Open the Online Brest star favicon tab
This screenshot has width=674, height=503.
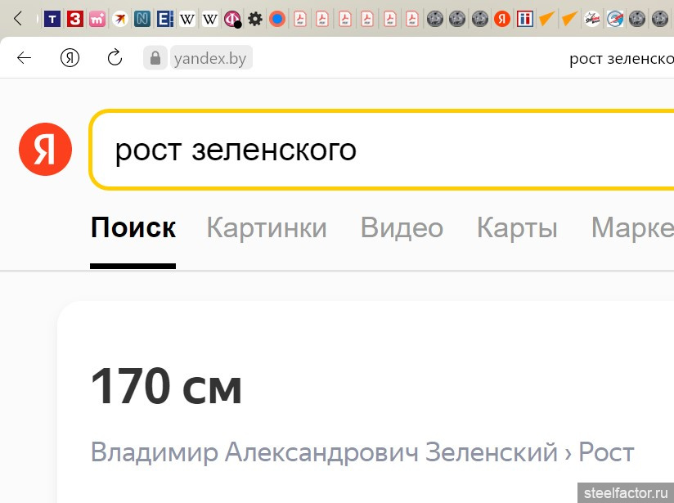pyautogui.click(x=592, y=19)
